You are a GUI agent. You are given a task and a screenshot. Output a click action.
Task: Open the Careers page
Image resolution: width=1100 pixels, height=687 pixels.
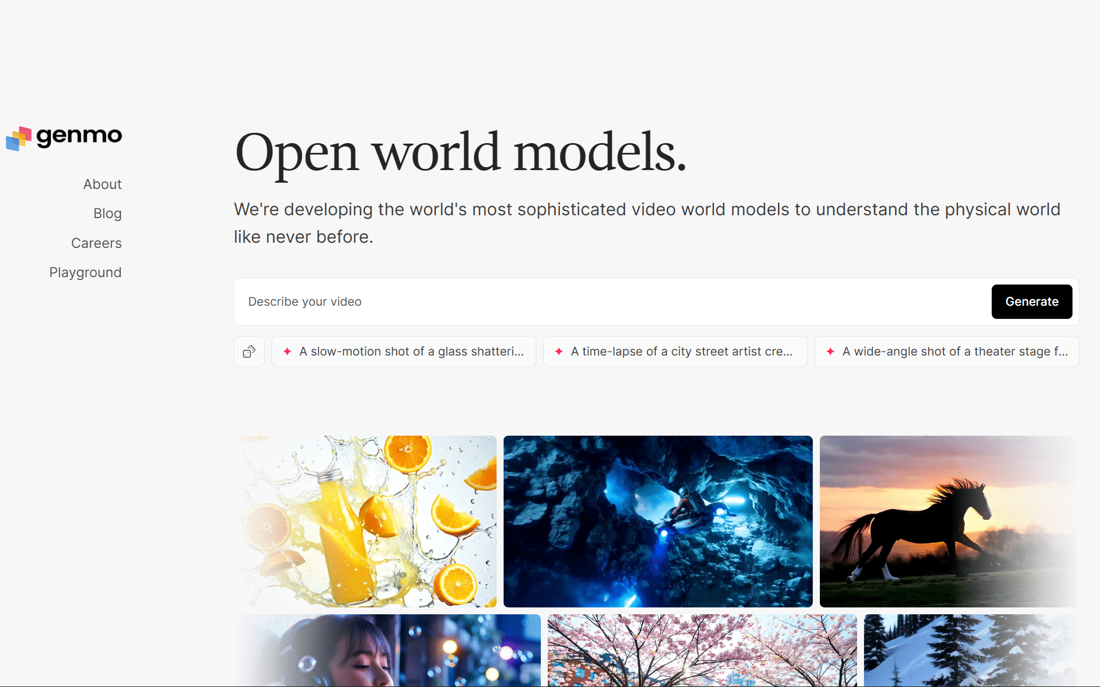[96, 243]
